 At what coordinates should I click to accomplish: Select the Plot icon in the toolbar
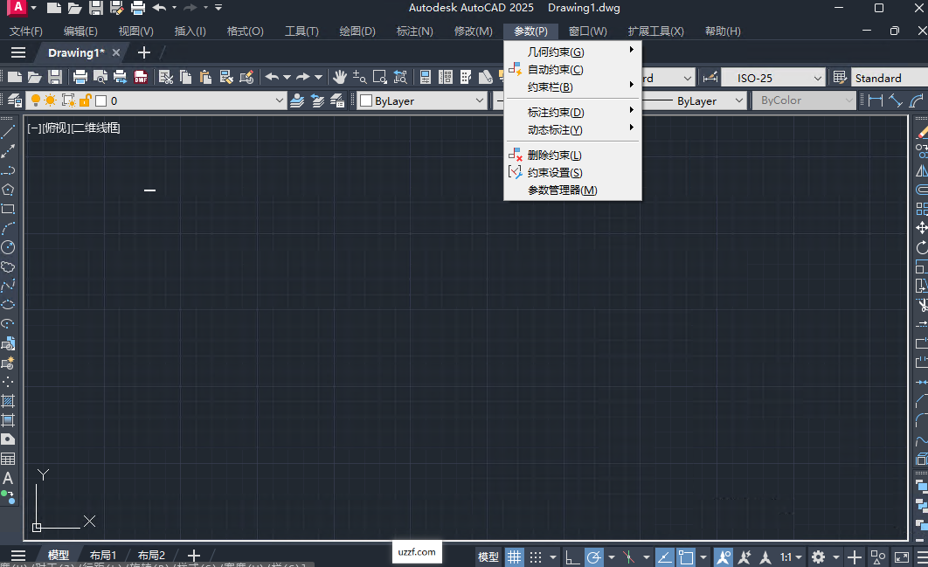(80, 77)
